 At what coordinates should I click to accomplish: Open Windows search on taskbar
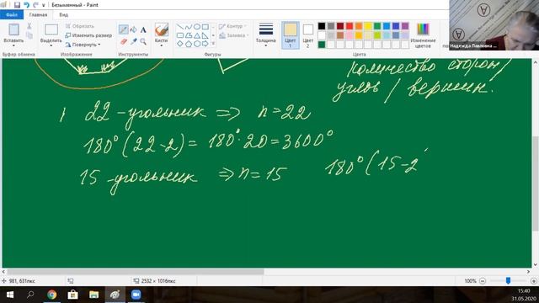click(x=30, y=295)
